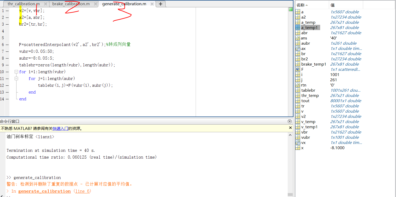
Task: Collapse the inner for loop at line 11
Action: (16, 78)
